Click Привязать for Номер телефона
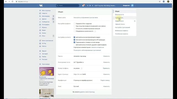177x99 pixels. 106,68
